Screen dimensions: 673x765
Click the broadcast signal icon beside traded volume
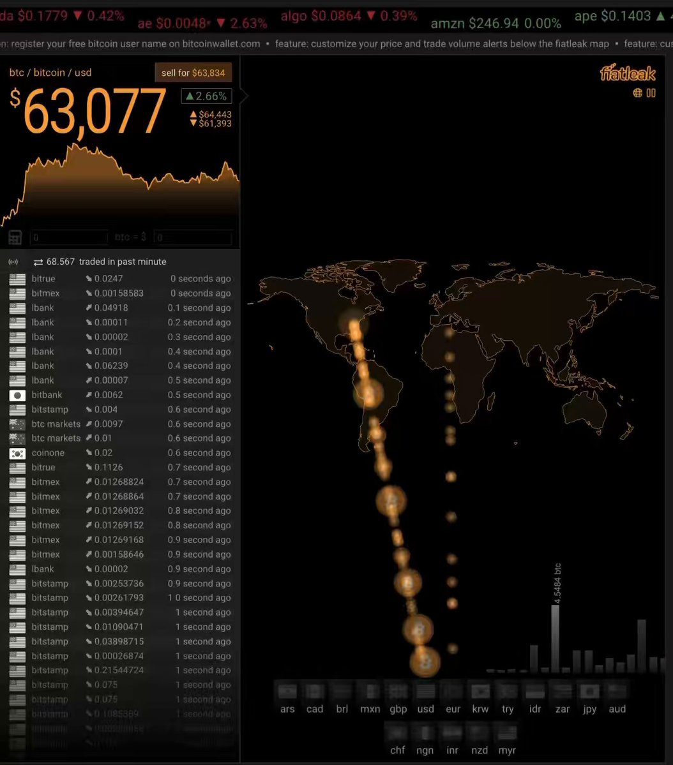13,262
